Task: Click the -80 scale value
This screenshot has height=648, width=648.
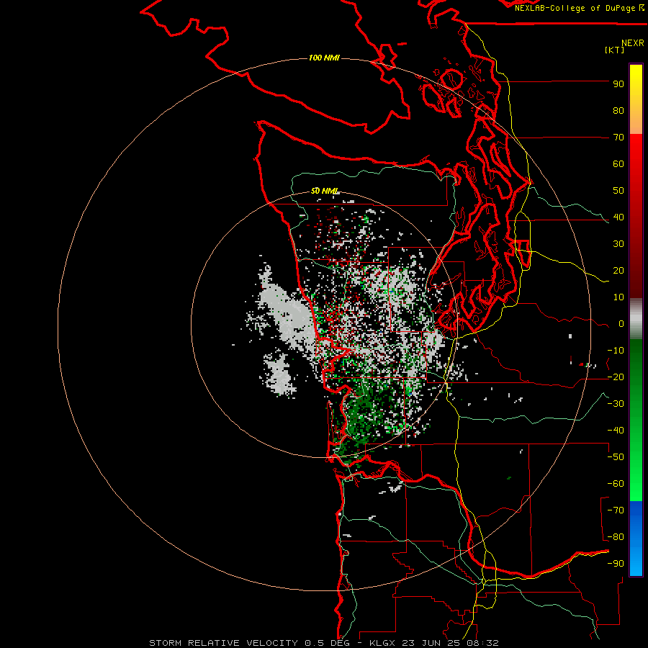Action: coord(616,537)
